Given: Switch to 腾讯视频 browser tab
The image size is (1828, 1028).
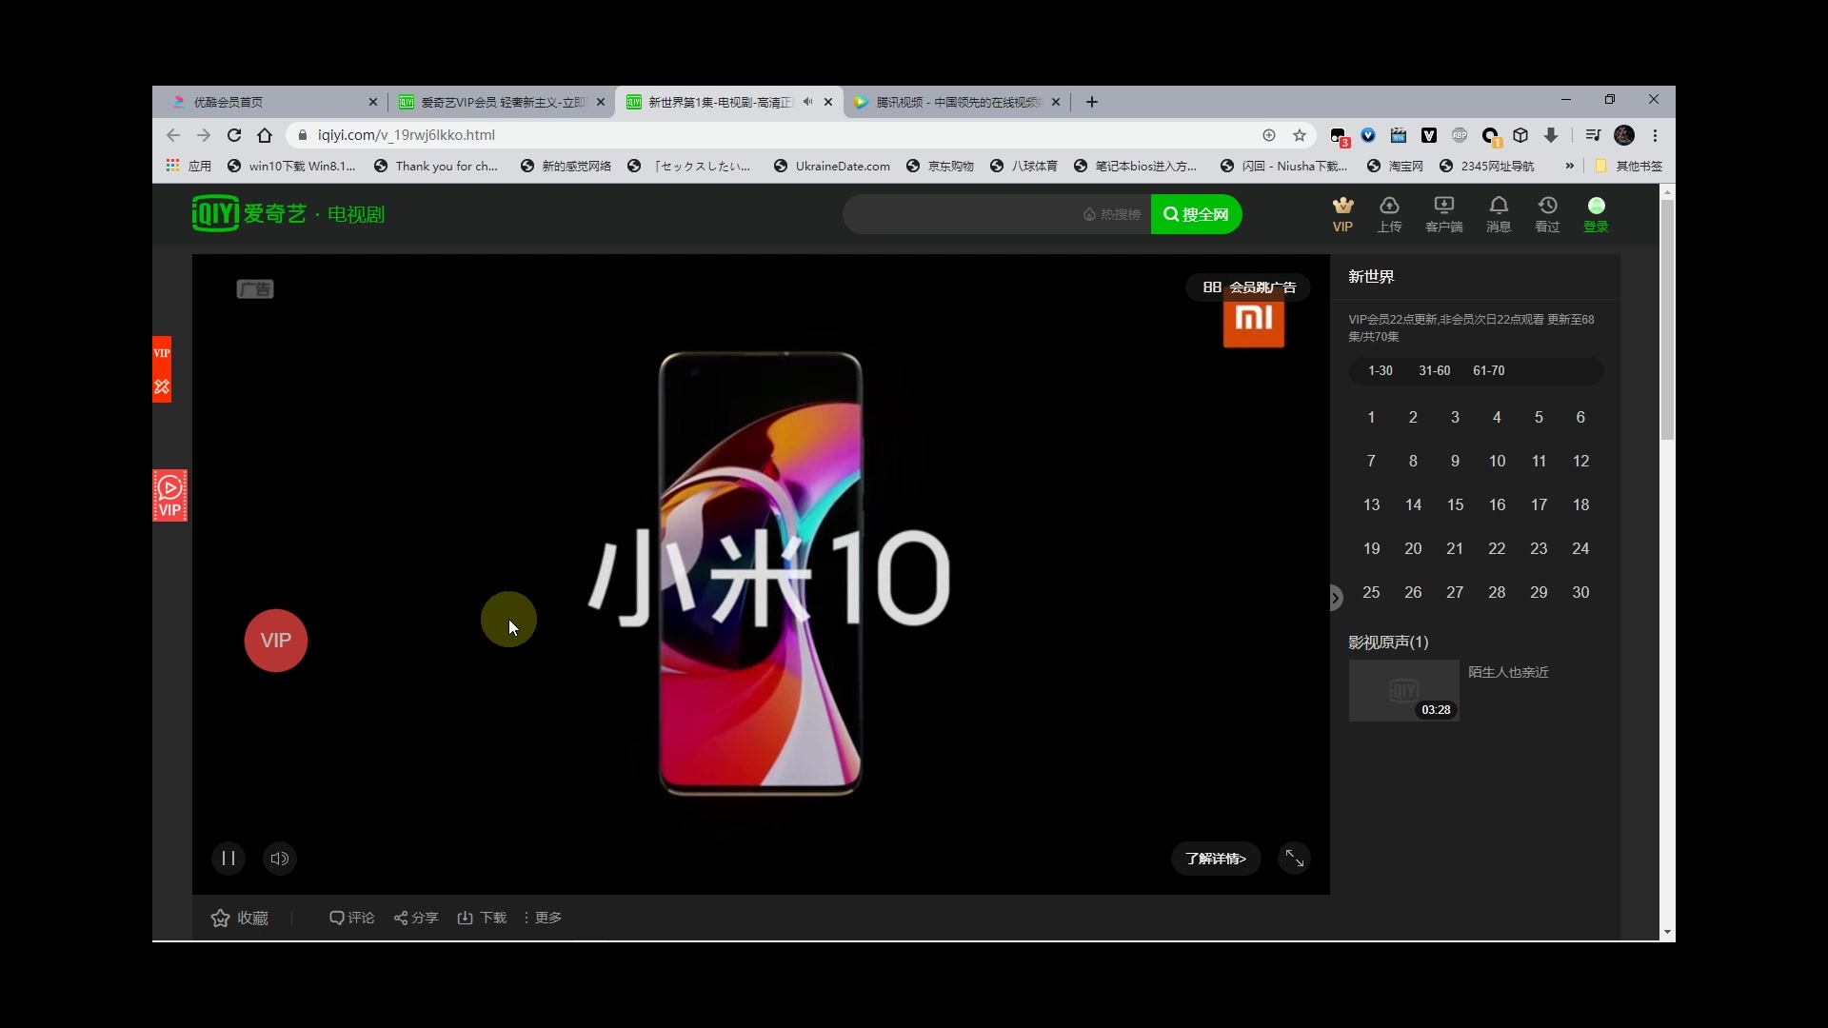Looking at the screenshot, I should 955,102.
